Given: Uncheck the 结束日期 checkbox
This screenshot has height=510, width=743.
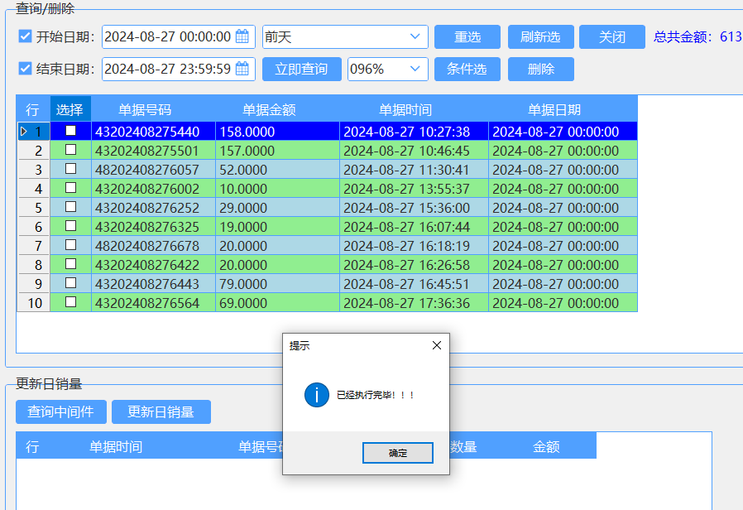Looking at the screenshot, I should point(25,69).
